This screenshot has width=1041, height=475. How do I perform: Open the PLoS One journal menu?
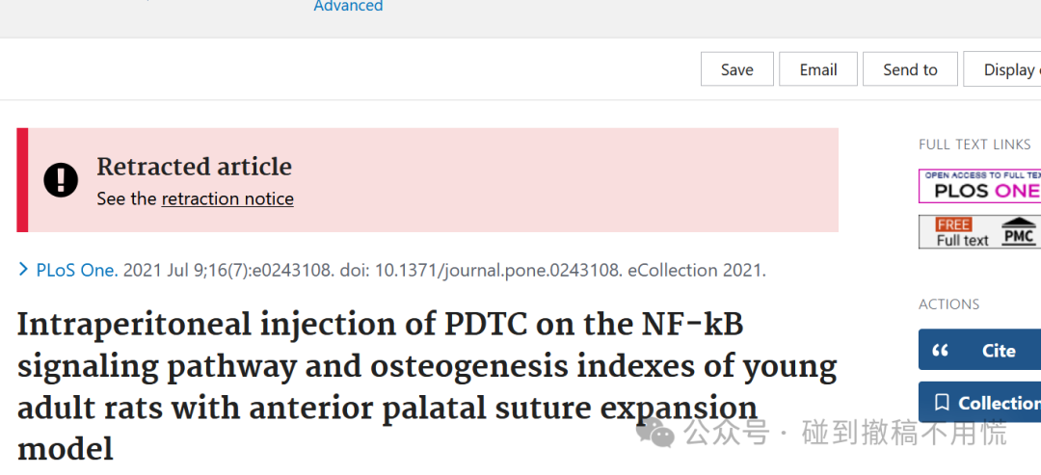(77, 271)
